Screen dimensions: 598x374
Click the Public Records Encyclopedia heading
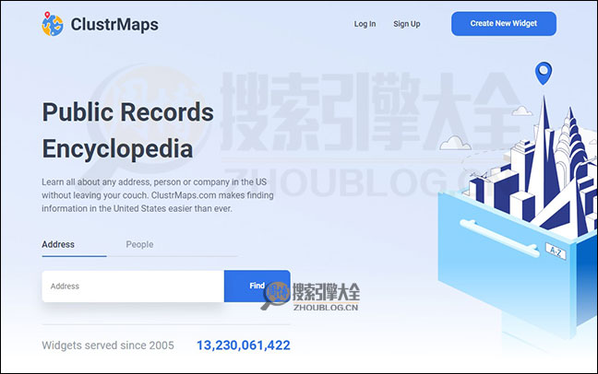pyautogui.click(x=127, y=130)
